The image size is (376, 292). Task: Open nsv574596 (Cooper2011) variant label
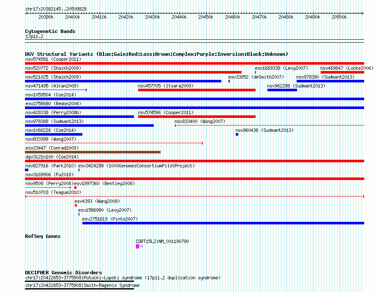[x=166, y=112]
